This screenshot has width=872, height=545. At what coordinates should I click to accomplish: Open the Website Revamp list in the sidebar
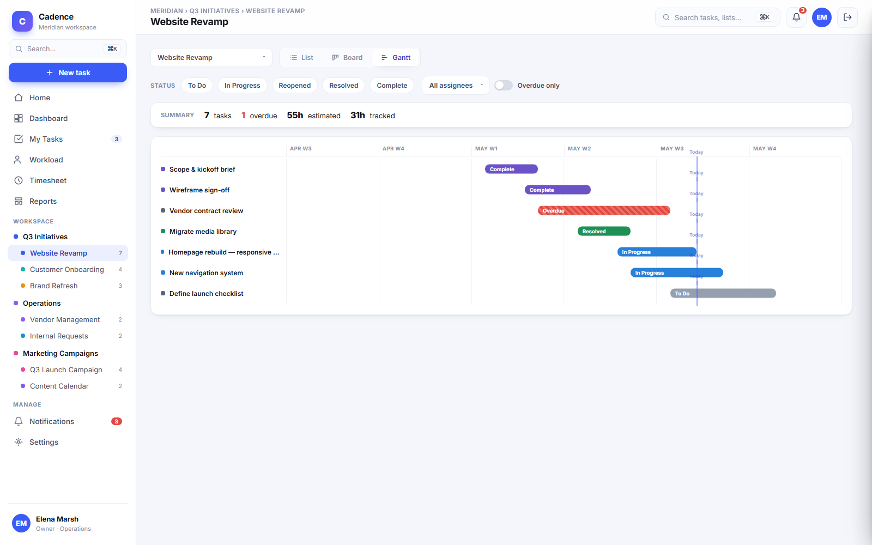pyautogui.click(x=68, y=253)
